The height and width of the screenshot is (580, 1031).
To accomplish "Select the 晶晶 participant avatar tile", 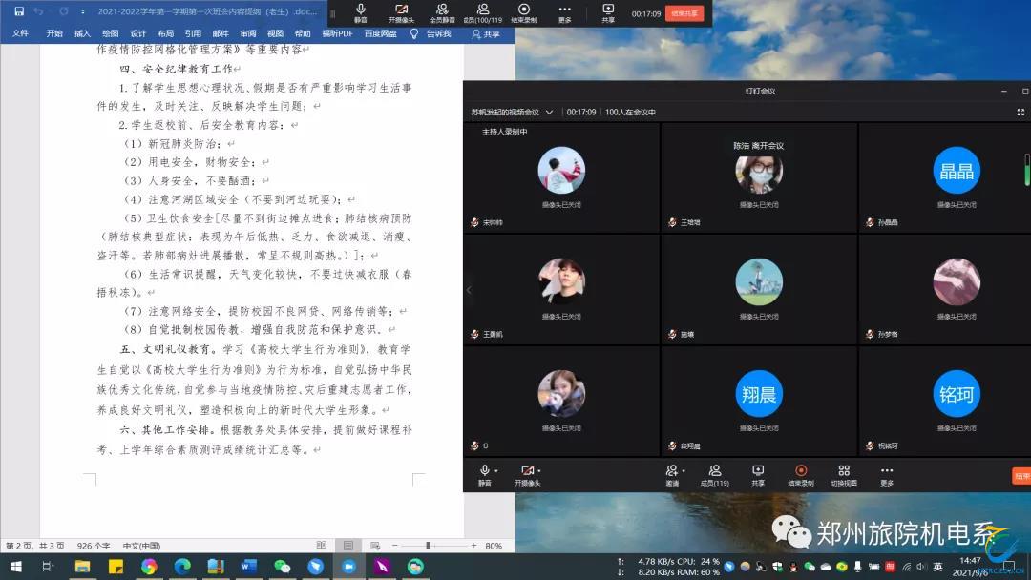I will point(956,171).
